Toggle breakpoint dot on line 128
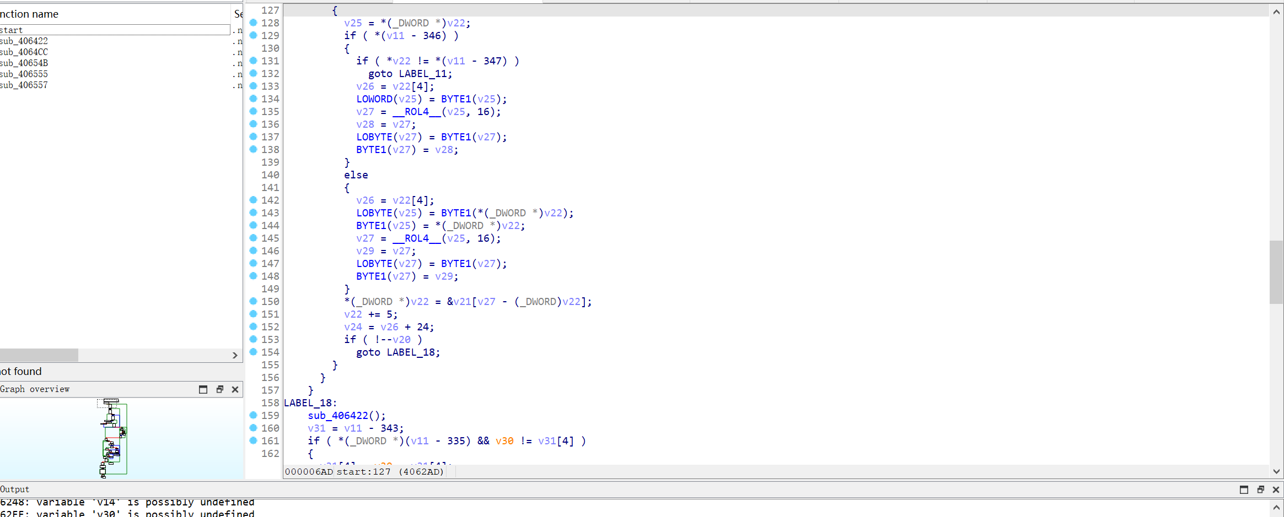Viewport: 1284px width, 517px height. pos(253,23)
